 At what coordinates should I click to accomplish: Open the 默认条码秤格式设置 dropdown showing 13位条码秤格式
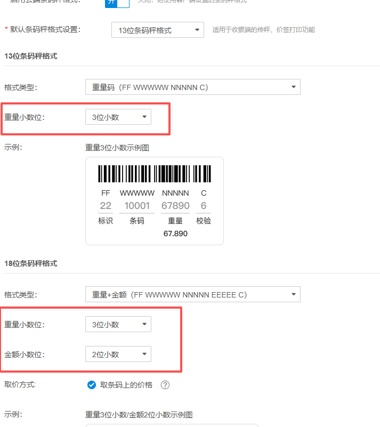(158, 30)
